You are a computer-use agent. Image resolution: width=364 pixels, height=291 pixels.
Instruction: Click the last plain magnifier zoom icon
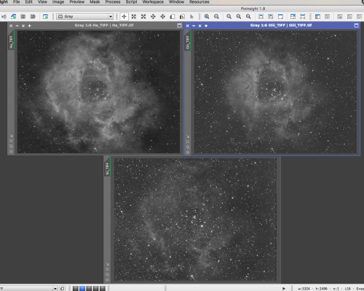248,17
